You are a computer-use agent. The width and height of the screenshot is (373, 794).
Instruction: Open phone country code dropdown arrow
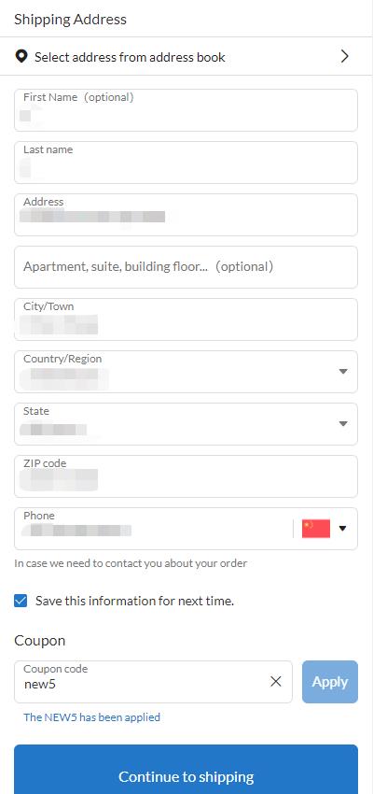point(342,529)
